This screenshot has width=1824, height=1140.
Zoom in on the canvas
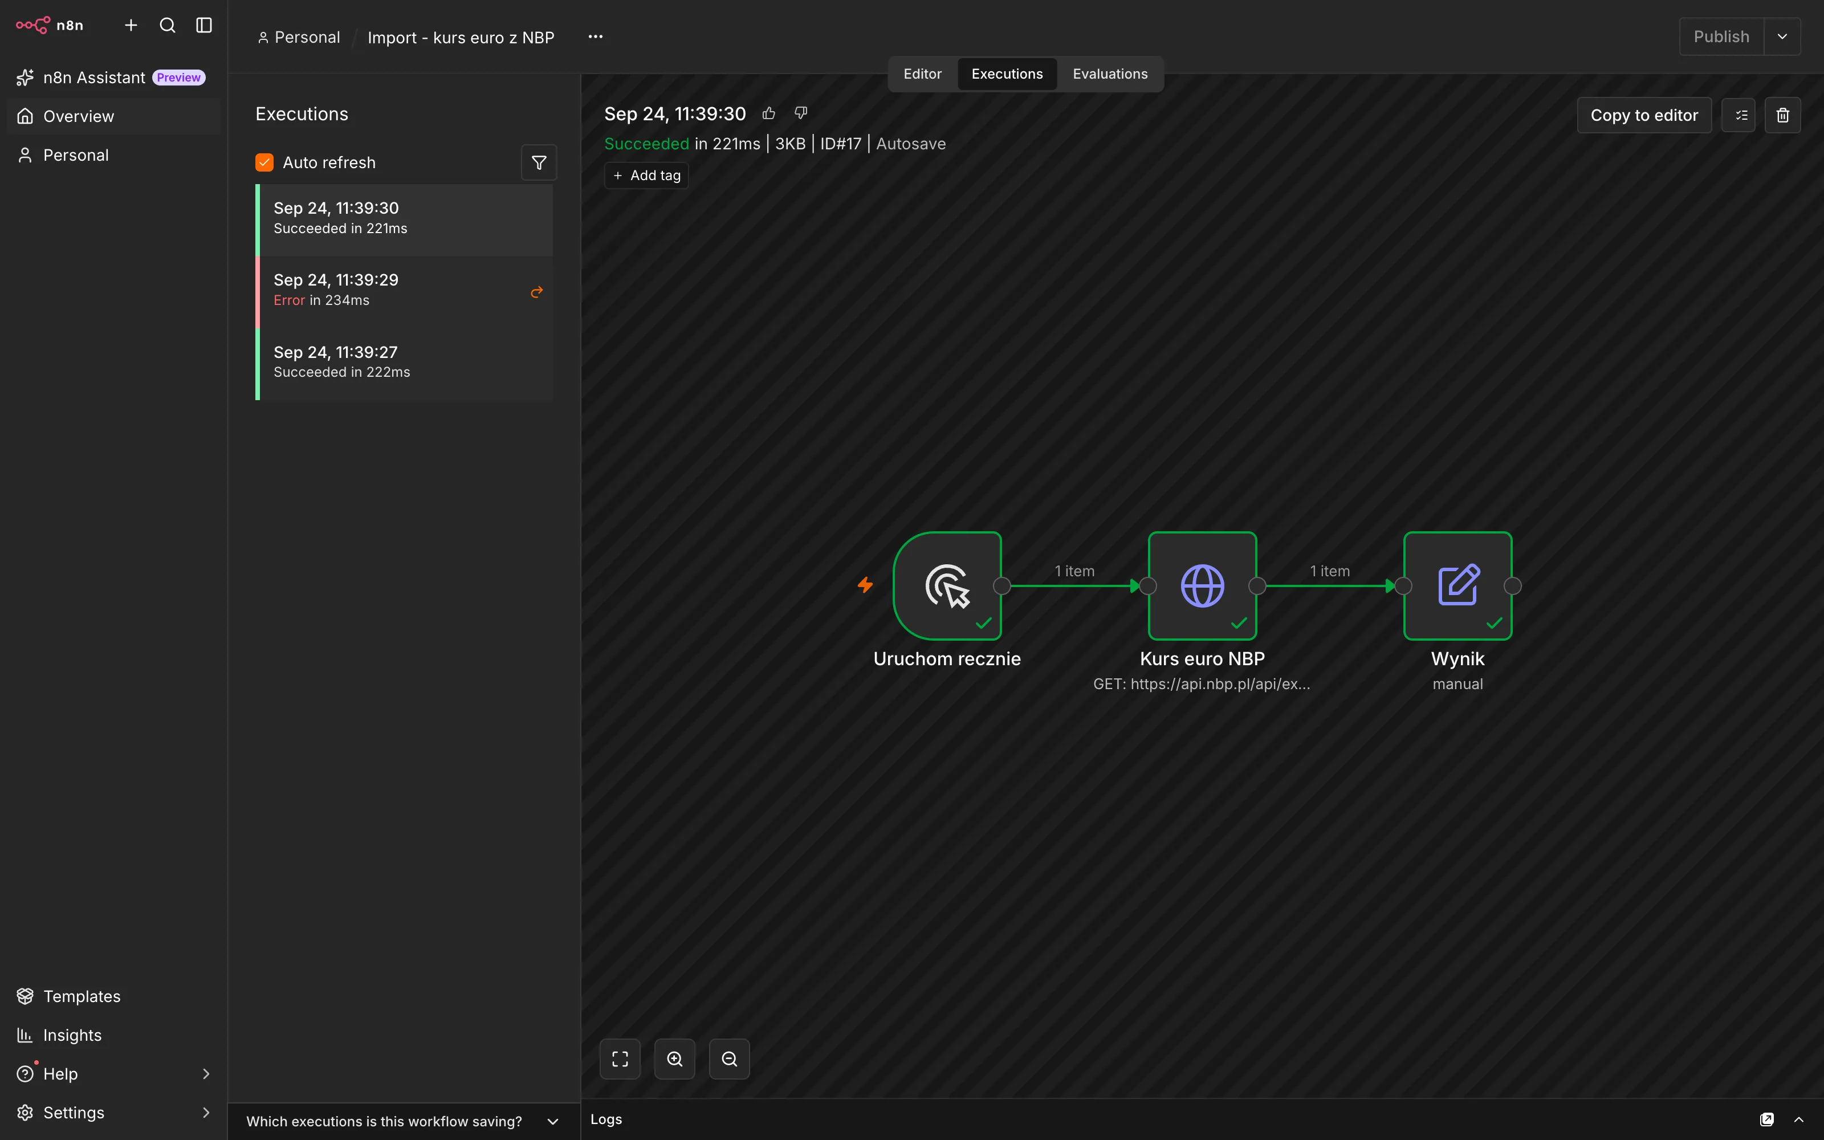pyautogui.click(x=674, y=1059)
